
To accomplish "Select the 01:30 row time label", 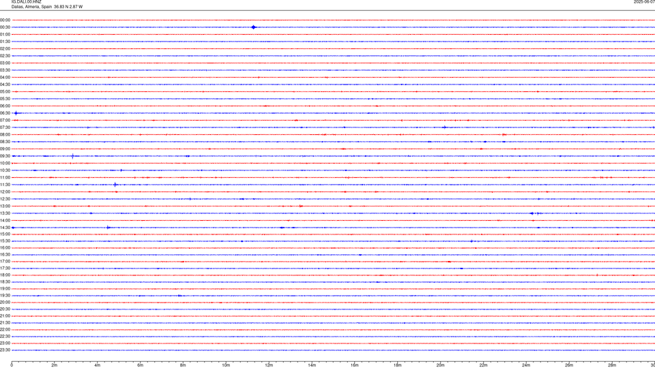I will coord(5,42).
